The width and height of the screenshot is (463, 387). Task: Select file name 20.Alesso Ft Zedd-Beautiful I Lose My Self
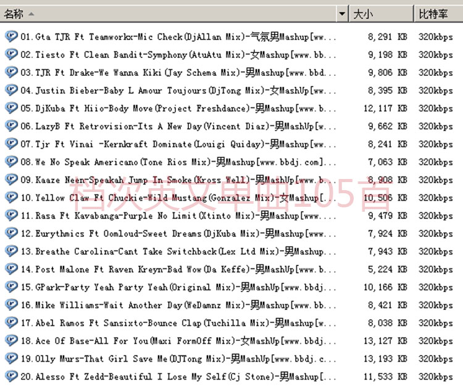tap(178, 377)
